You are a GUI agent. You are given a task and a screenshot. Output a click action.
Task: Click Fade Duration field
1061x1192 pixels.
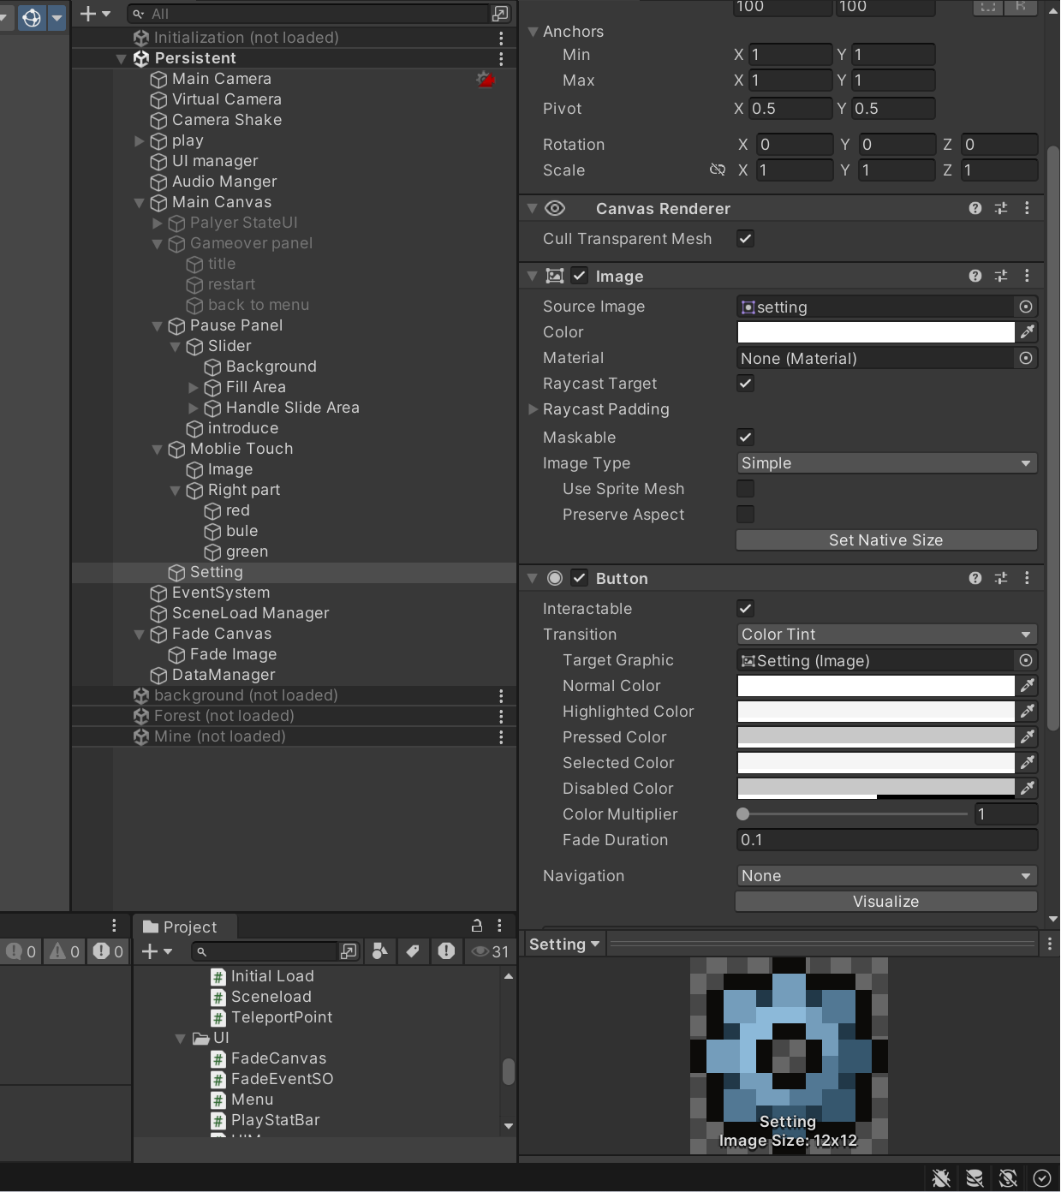(x=887, y=840)
